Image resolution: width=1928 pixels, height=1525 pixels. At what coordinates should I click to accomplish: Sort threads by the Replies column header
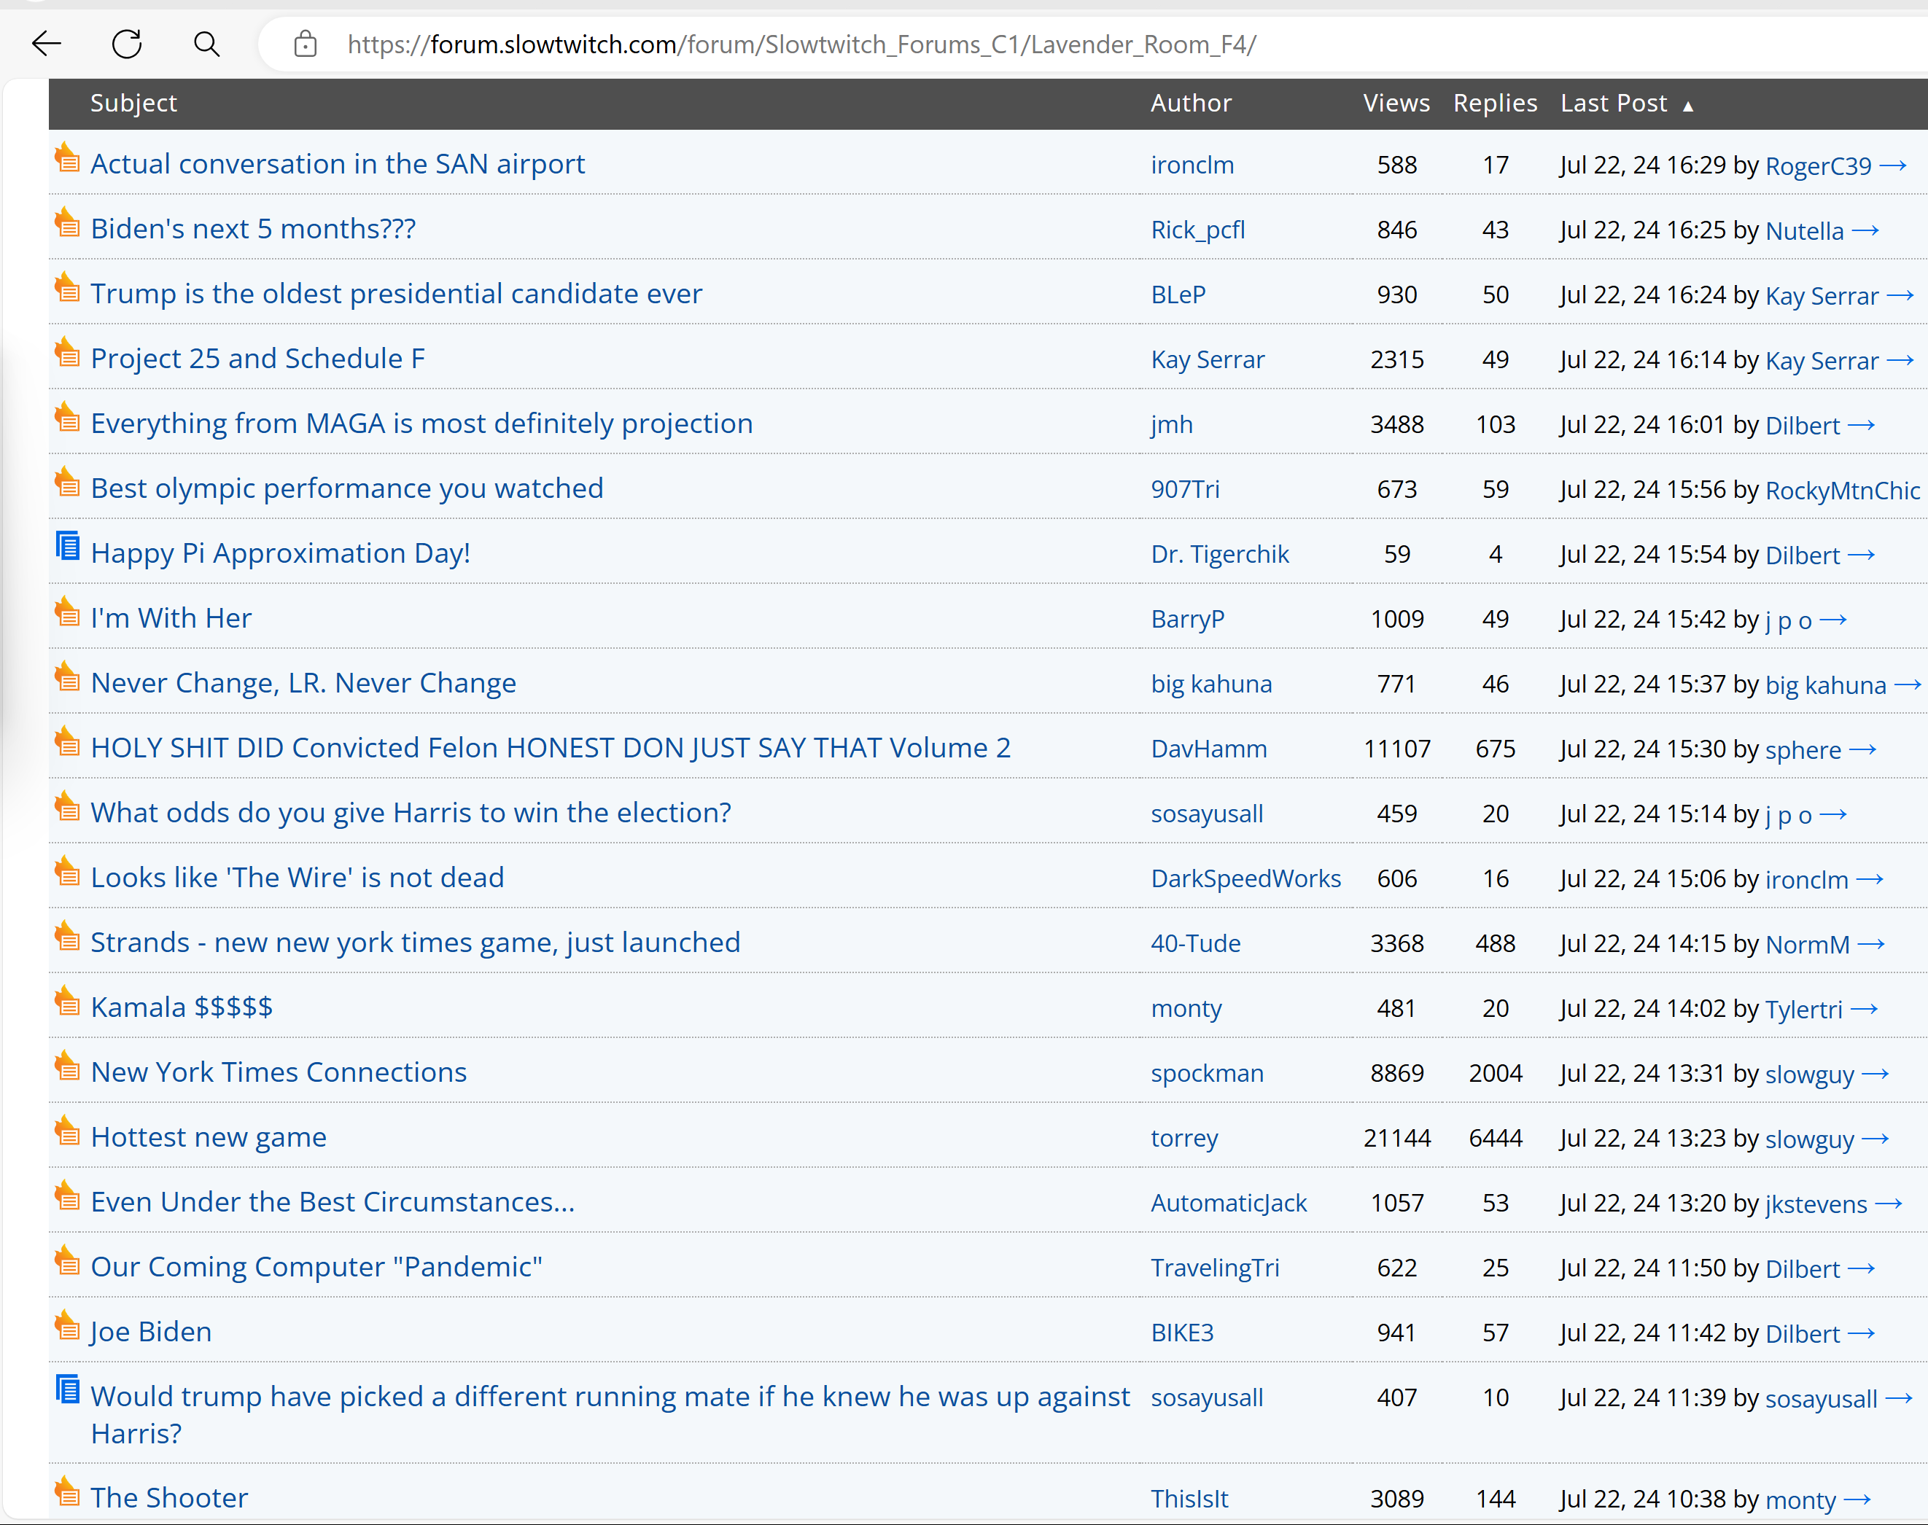pos(1494,104)
